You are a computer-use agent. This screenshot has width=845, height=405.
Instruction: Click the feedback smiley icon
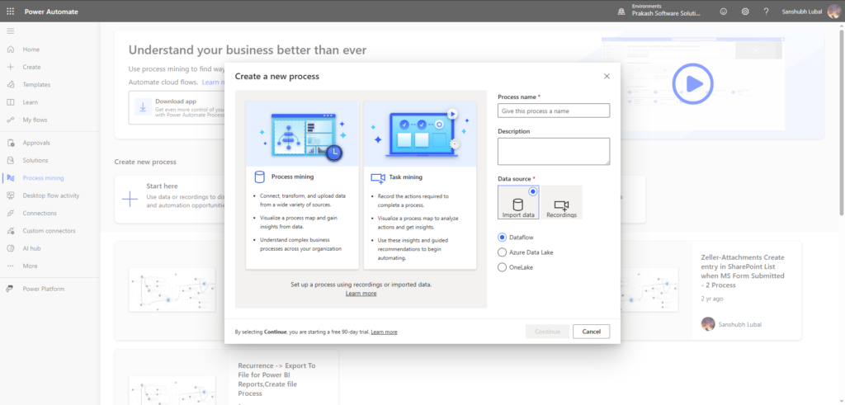[x=723, y=12]
